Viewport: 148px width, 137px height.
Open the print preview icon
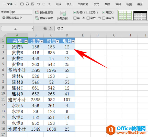pyautogui.click(x=33, y=4)
